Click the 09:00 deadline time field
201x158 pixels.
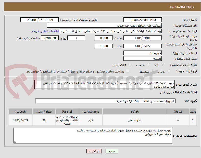[x=104, y=38]
